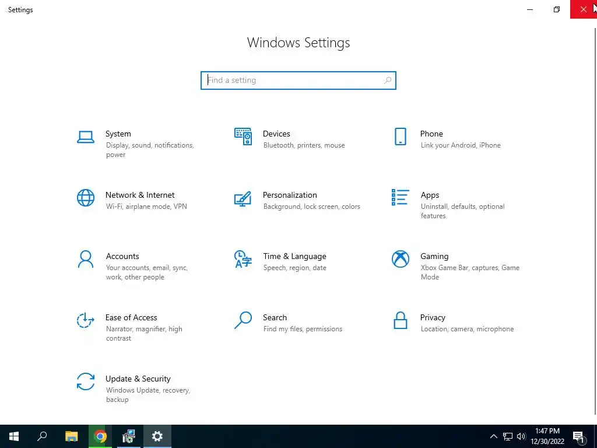Open the computer installer taskbar app

(129, 436)
